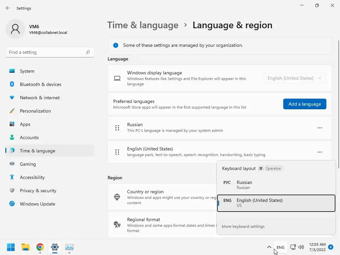Screen dimensions: 340x255
Task: Open the notification badge showing 4
Action: (331, 247)
